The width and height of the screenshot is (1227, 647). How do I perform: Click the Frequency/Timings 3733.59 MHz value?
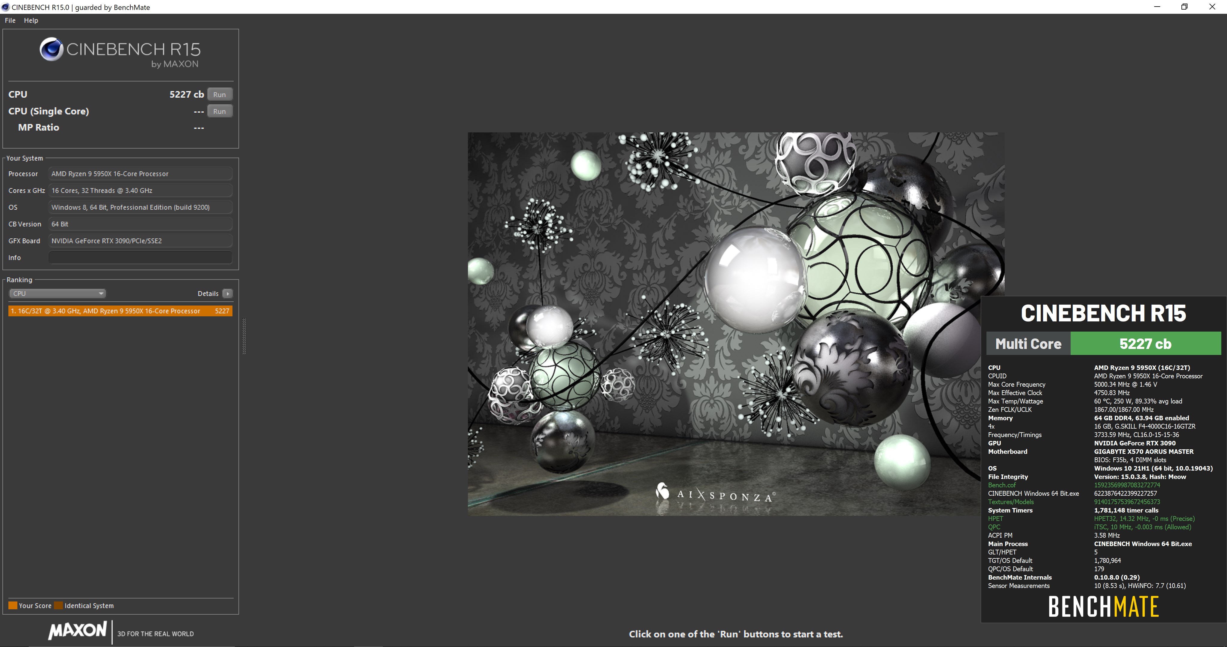click(1137, 435)
